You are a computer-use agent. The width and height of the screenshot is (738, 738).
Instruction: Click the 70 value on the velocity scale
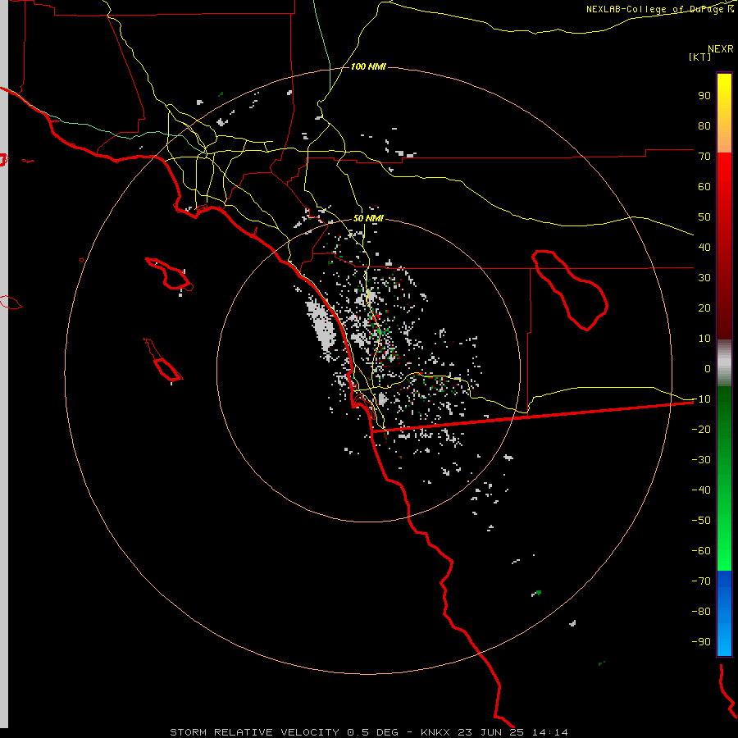pos(704,157)
